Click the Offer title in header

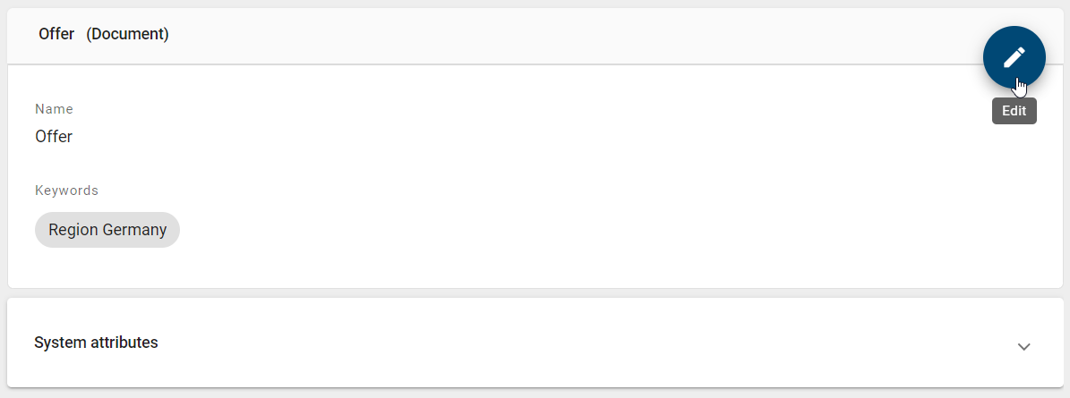56,34
